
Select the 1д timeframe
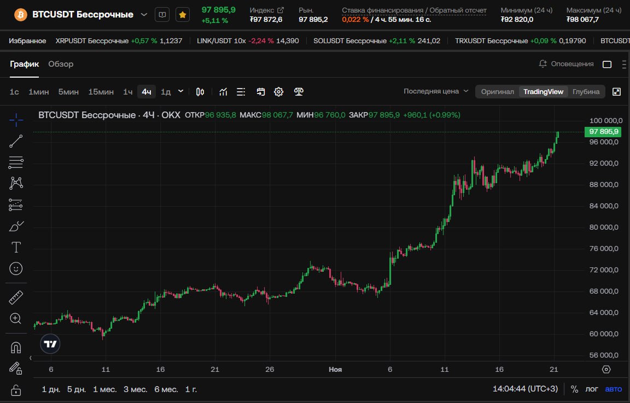click(166, 92)
